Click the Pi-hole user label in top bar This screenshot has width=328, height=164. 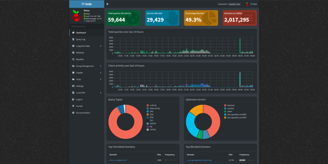coord(254,4)
